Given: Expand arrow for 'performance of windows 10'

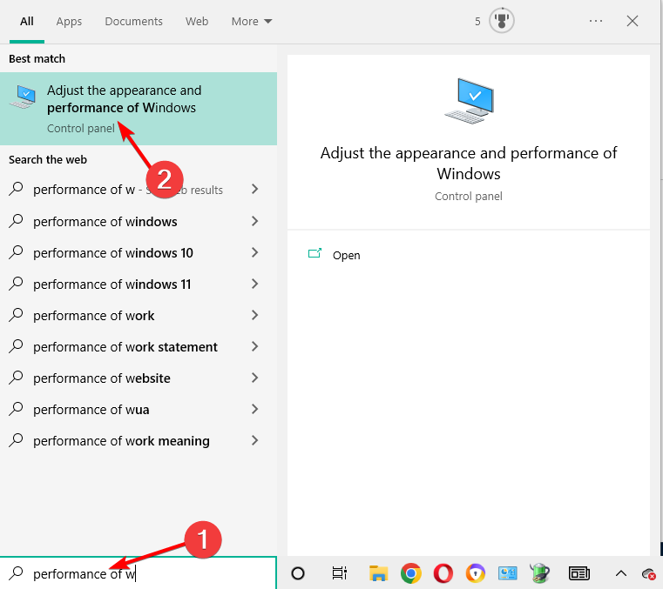Looking at the screenshot, I should [x=254, y=253].
